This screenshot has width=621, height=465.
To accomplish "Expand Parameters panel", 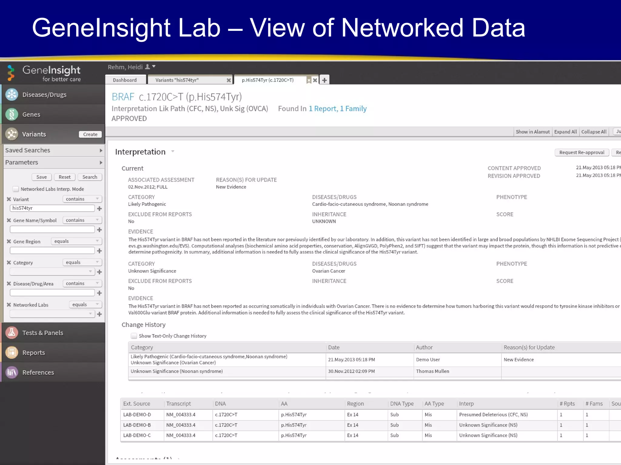I will coord(54,163).
